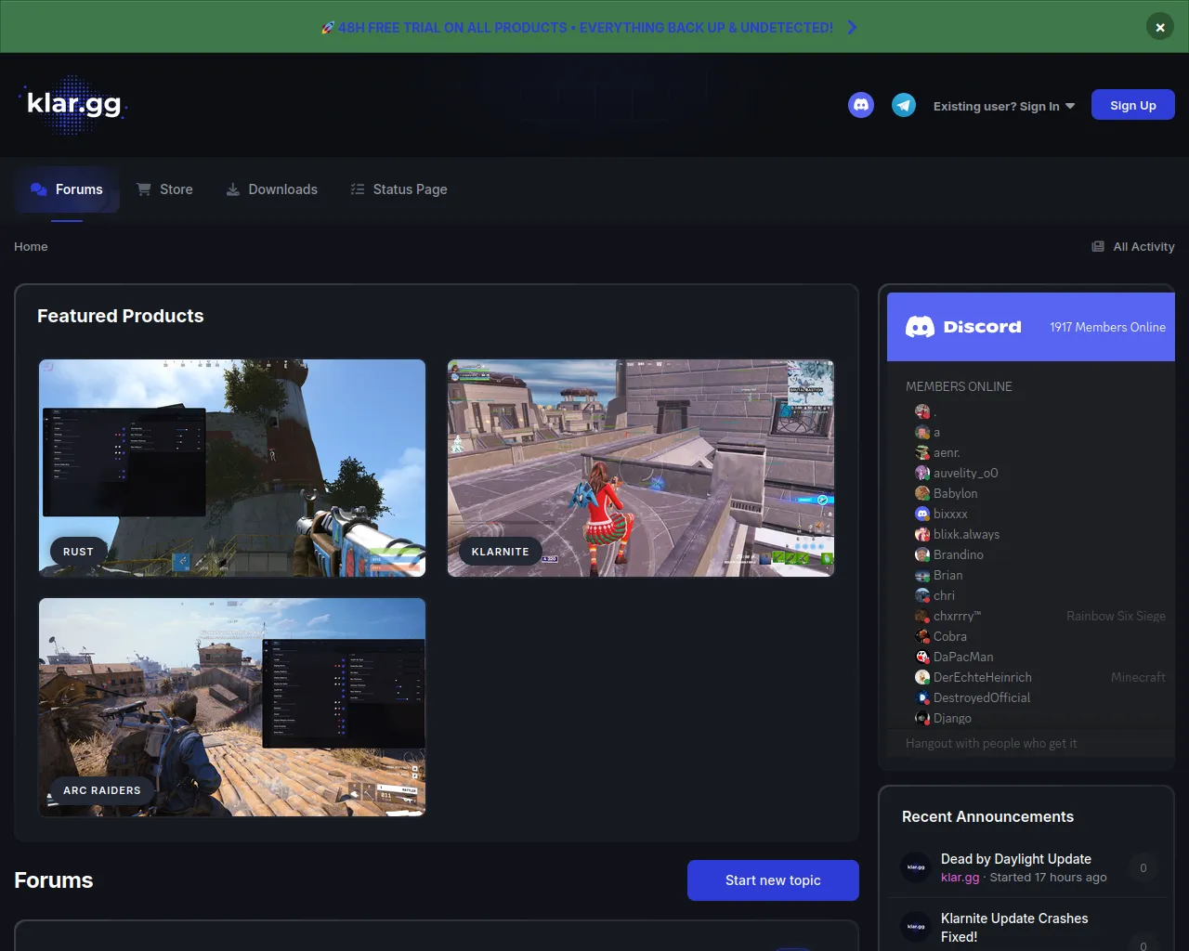The image size is (1189, 951).
Task: Click the Home breadcrumb
Action: pos(31,246)
